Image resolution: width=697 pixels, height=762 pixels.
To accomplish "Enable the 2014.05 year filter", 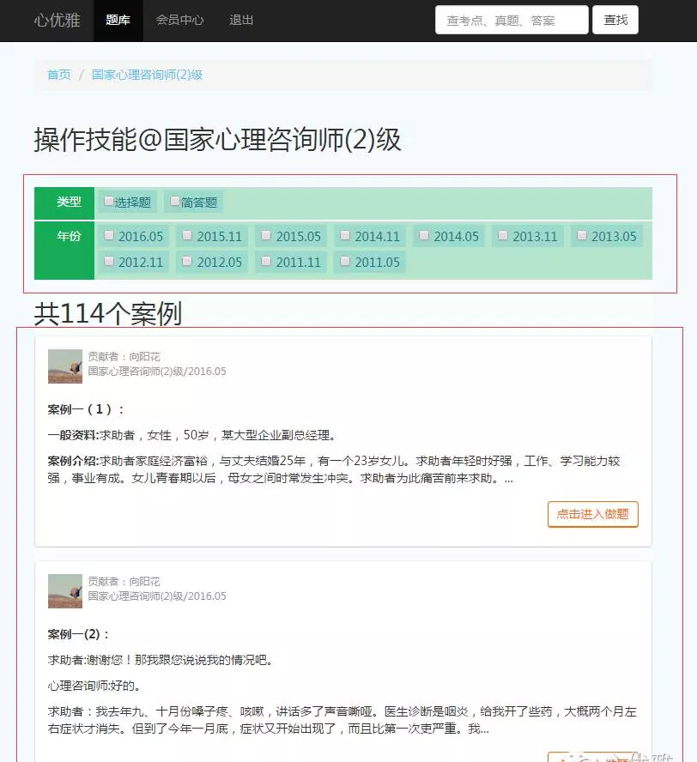I will 424,236.
